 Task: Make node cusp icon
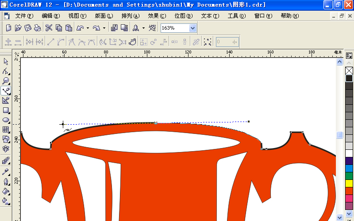tap(72, 42)
